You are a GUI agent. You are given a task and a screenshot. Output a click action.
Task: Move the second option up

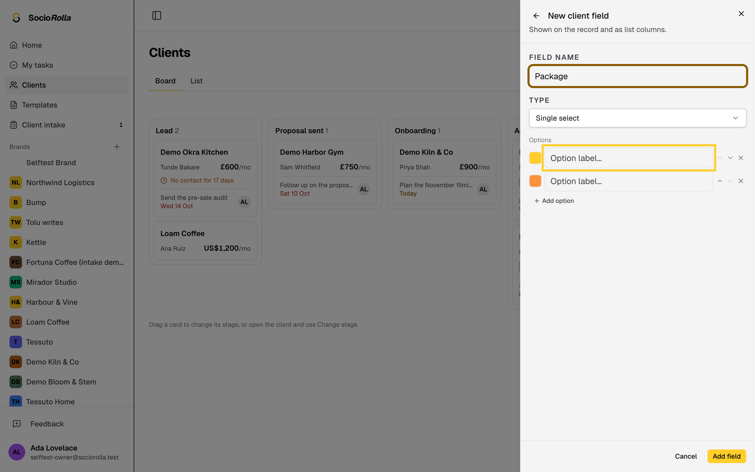point(720,181)
